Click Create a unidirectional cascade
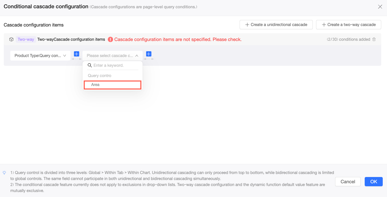 pos(276,24)
